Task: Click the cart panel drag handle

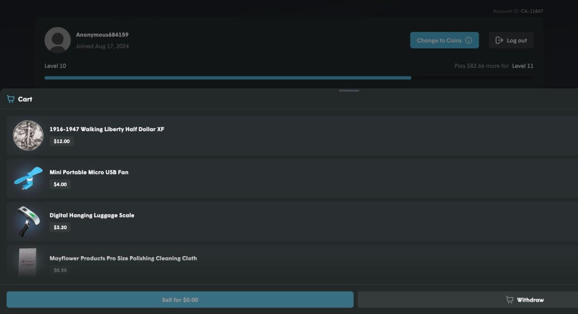Action: (x=349, y=91)
